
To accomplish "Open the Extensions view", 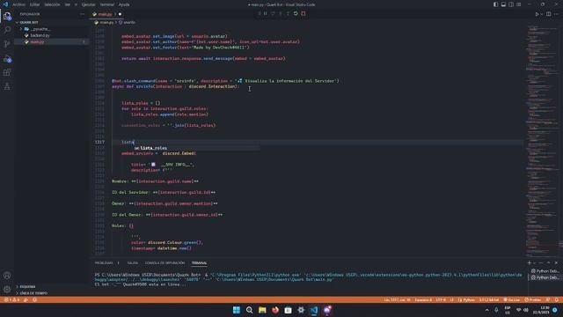I will (x=7, y=72).
